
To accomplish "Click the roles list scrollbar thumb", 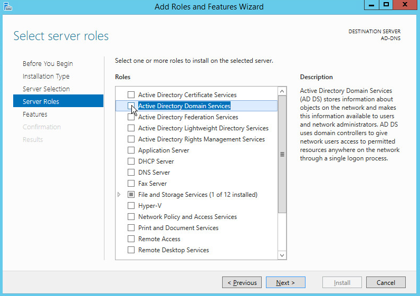I will pos(282,154).
